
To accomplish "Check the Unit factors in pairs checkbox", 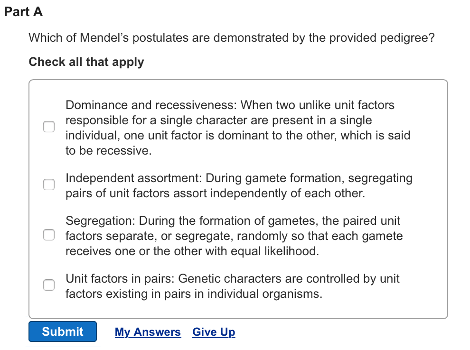I will (x=48, y=285).
